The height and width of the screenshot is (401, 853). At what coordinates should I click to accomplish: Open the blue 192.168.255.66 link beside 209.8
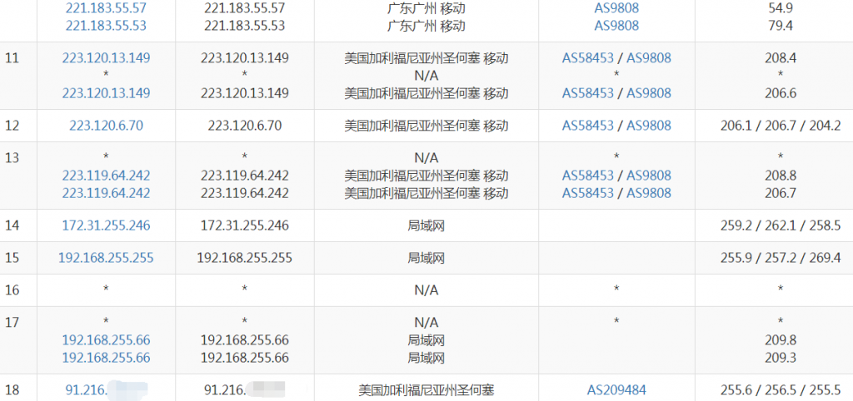pos(106,340)
